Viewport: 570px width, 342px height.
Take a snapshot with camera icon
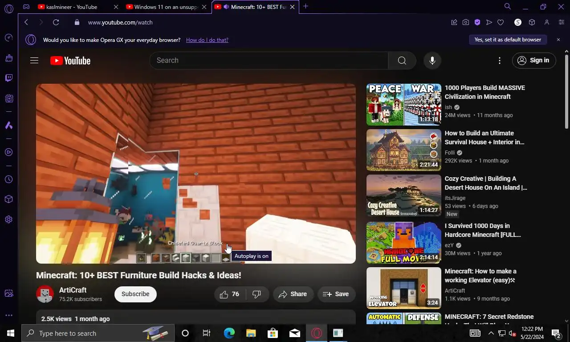(466, 22)
